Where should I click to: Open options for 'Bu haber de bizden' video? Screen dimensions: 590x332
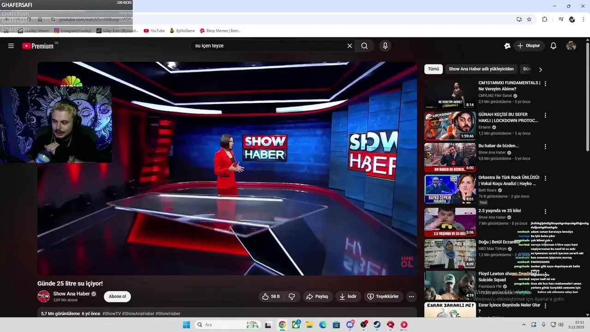[545, 147]
